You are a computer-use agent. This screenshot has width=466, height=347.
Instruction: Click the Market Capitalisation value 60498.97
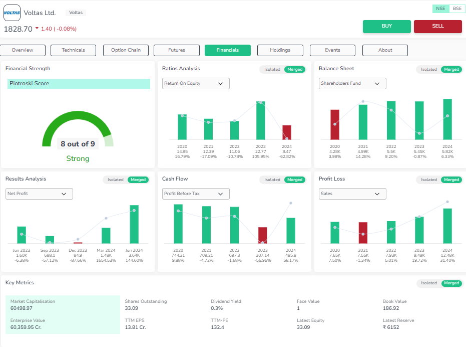coord(22,308)
